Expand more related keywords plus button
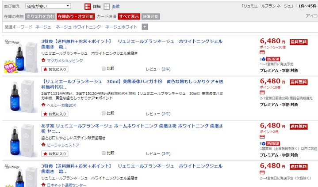Screen dimensions: 318x187 click(145, 27)
